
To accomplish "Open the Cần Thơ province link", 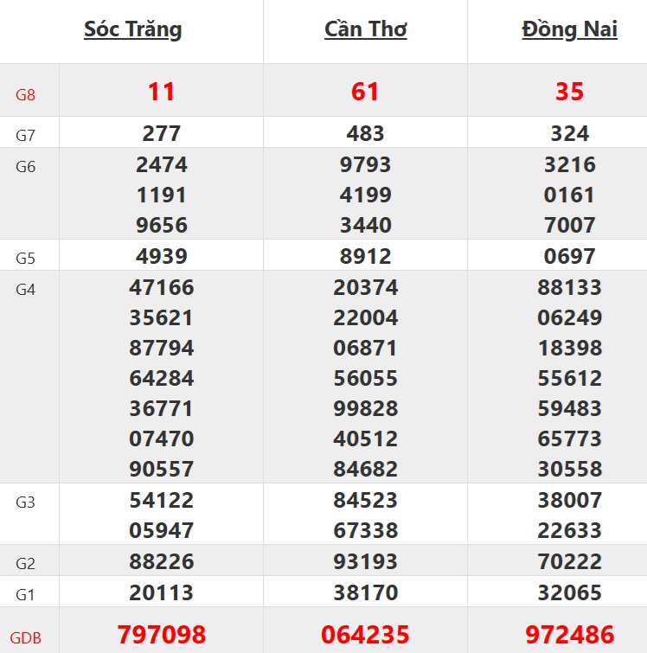I will click(x=365, y=29).
